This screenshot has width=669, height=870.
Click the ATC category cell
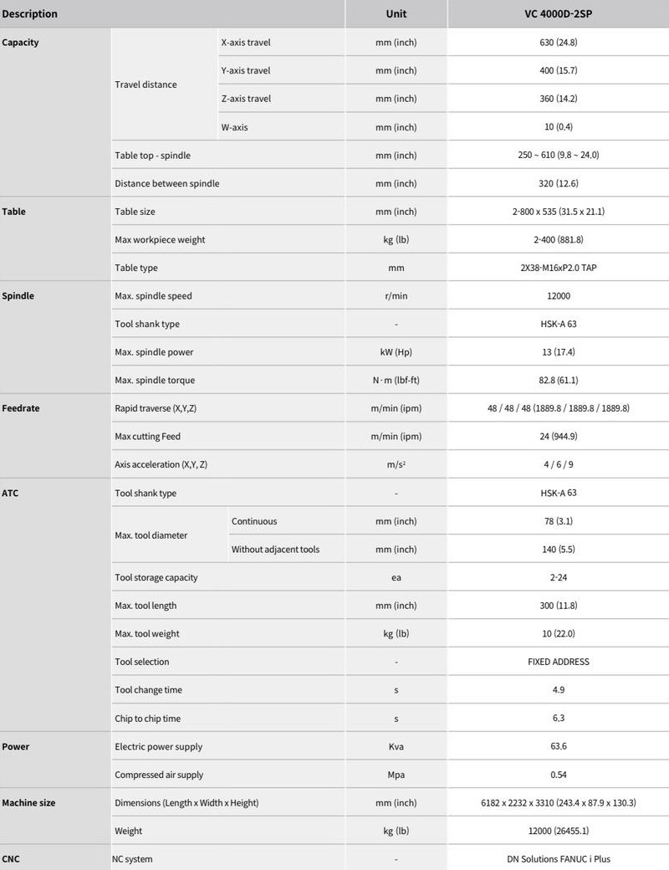[55, 605]
